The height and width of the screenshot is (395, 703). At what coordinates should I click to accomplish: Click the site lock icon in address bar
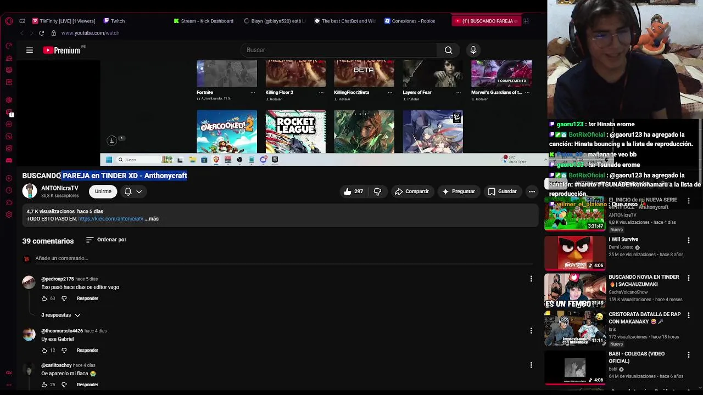(55, 33)
